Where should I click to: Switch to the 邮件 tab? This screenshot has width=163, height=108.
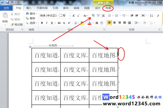point(66,8)
